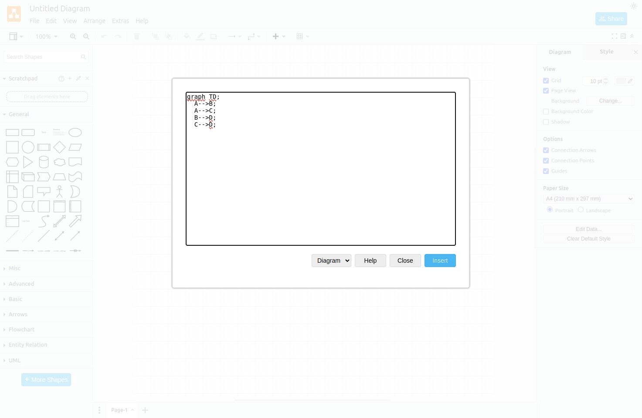Image resolution: width=642 pixels, height=418 pixels.
Task: Select the Shadow toolbar icon
Action: tap(214, 36)
